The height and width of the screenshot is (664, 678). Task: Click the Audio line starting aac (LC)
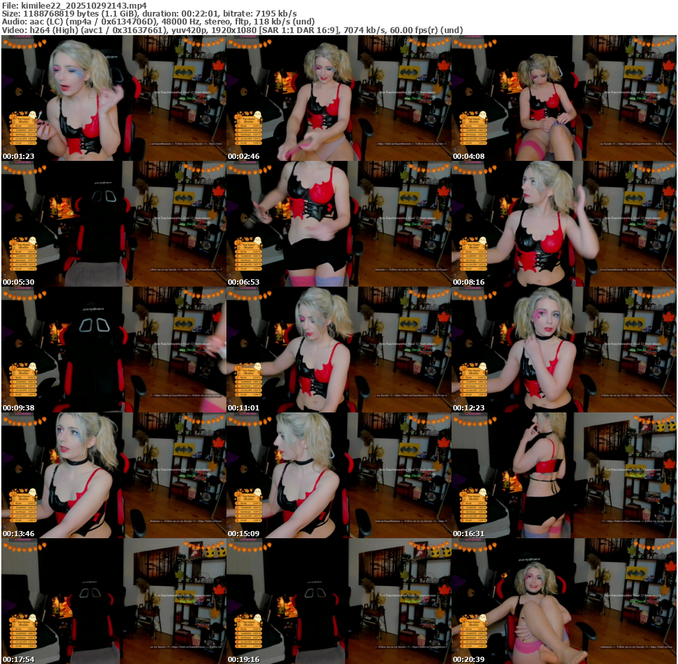point(158,22)
